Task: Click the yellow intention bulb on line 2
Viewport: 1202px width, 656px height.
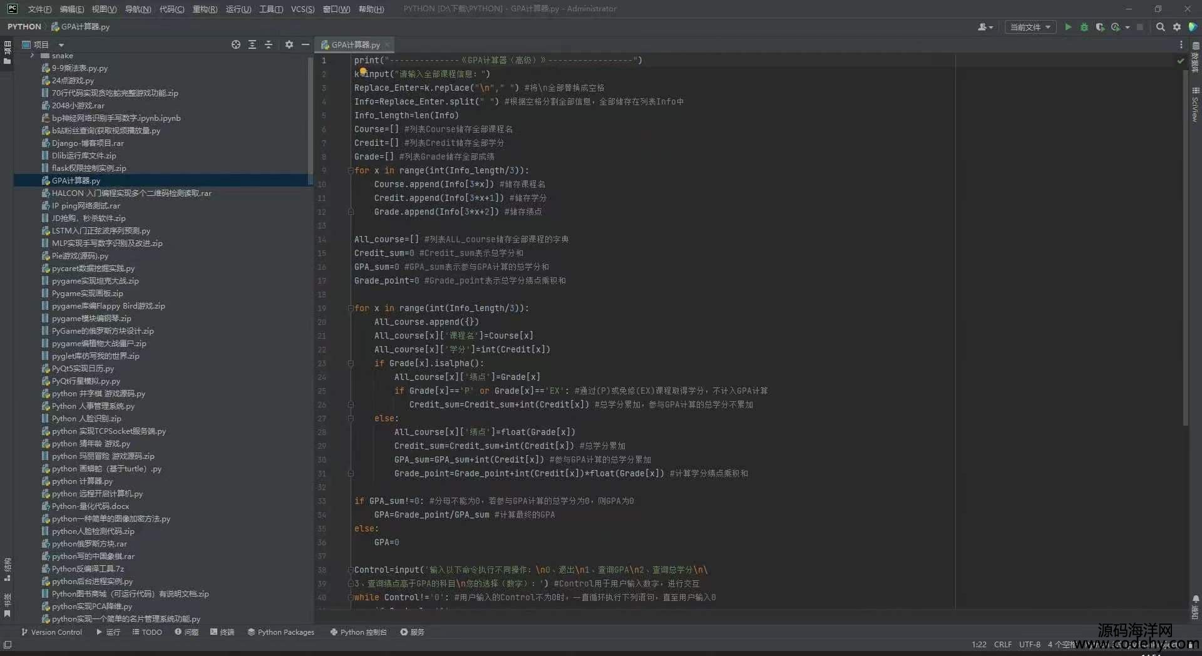Action: (362, 71)
